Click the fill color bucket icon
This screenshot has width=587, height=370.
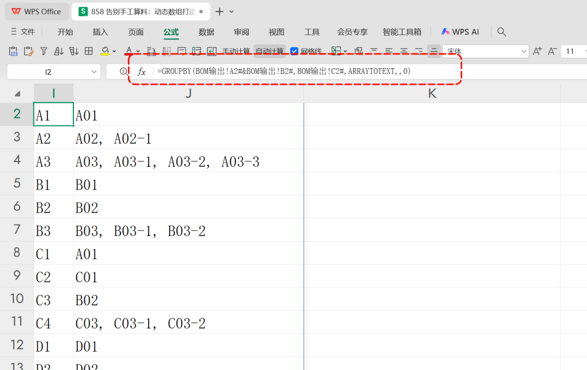(105, 51)
